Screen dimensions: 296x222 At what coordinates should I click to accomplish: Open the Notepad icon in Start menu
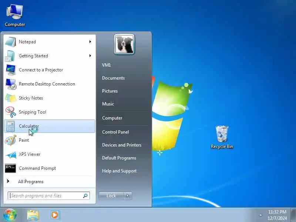(x=10, y=42)
